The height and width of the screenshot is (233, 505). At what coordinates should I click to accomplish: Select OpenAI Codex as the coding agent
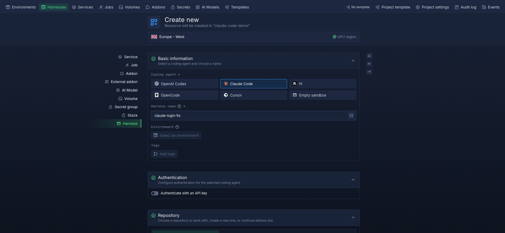coord(185,84)
